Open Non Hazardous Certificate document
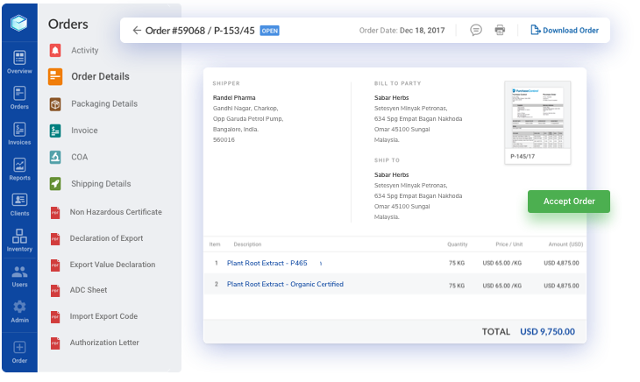The height and width of the screenshot is (382, 640). pyautogui.click(x=116, y=212)
